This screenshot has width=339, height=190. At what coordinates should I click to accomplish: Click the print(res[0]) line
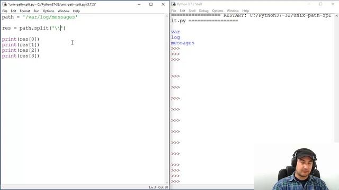click(21, 39)
